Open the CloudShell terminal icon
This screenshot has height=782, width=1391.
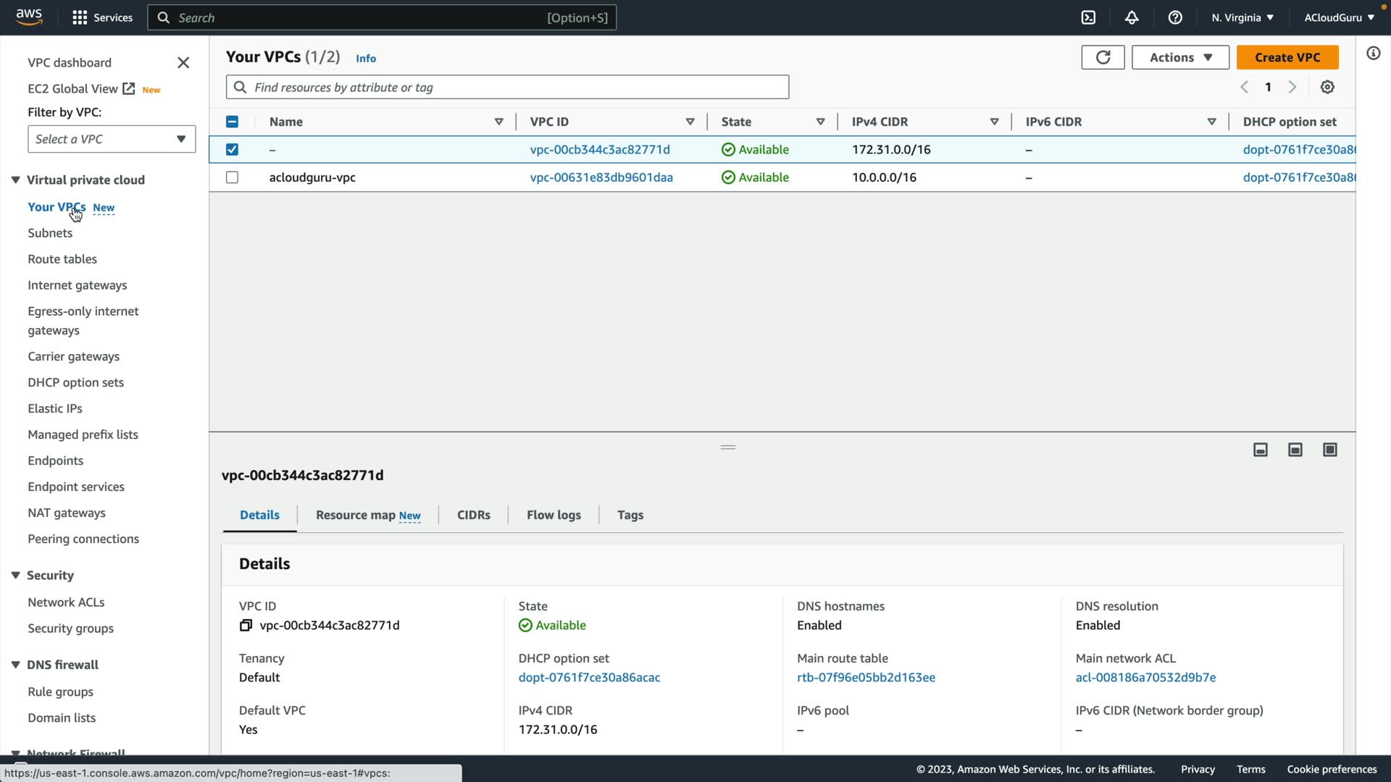1088,17
